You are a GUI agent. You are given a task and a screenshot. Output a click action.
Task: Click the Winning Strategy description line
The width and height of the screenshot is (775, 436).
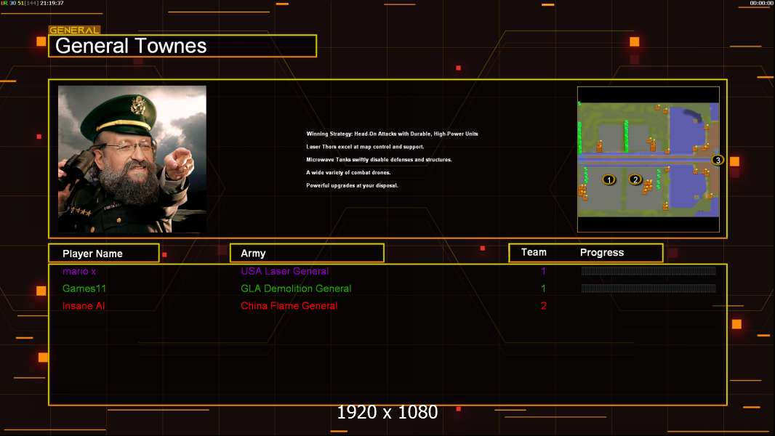coord(392,134)
